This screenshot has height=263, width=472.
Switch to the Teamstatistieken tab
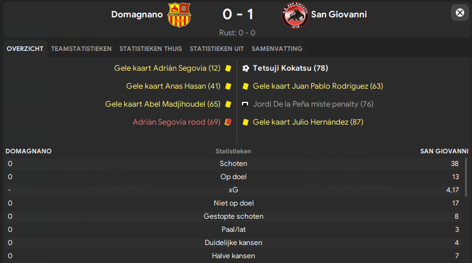tap(81, 49)
